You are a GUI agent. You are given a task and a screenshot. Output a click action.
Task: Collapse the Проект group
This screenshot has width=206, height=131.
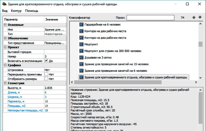tap(5, 47)
